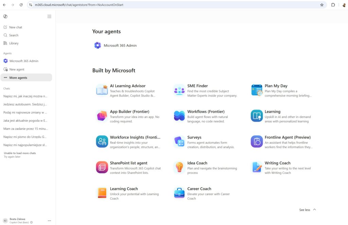Click the Writing Coach pencil icon
The image size is (348, 225).
pyautogui.click(x=257, y=167)
